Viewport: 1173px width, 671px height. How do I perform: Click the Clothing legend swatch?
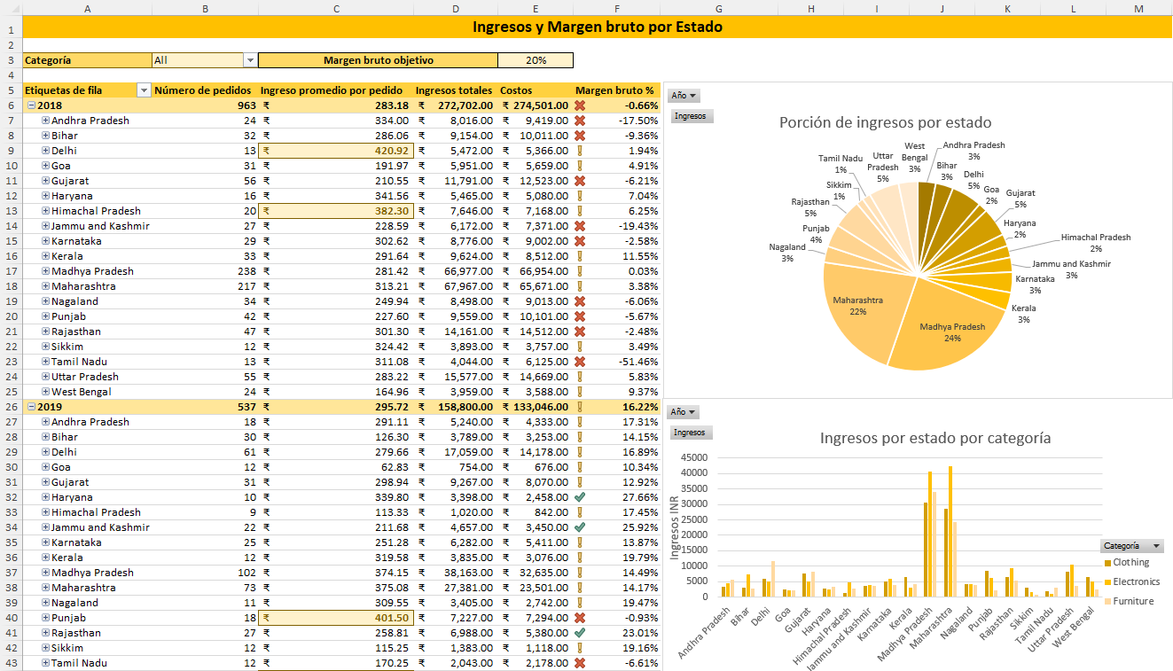pos(1107,563)
